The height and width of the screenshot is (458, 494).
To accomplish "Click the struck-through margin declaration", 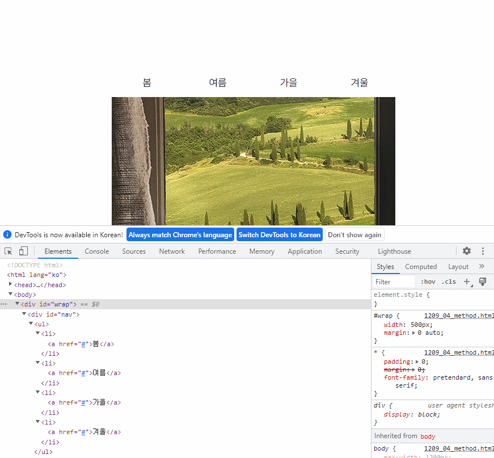I will coord(404,369).
